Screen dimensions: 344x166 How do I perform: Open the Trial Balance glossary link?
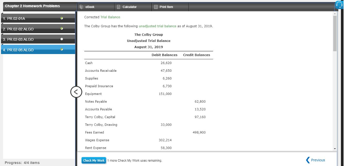click(x=110, y=17)
